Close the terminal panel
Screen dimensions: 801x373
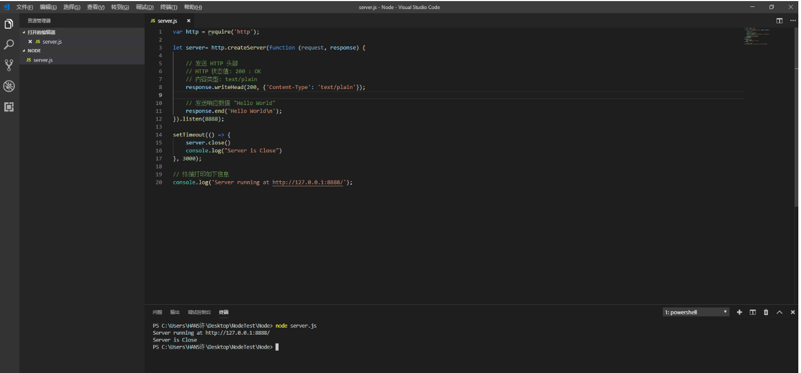point(793,312)
